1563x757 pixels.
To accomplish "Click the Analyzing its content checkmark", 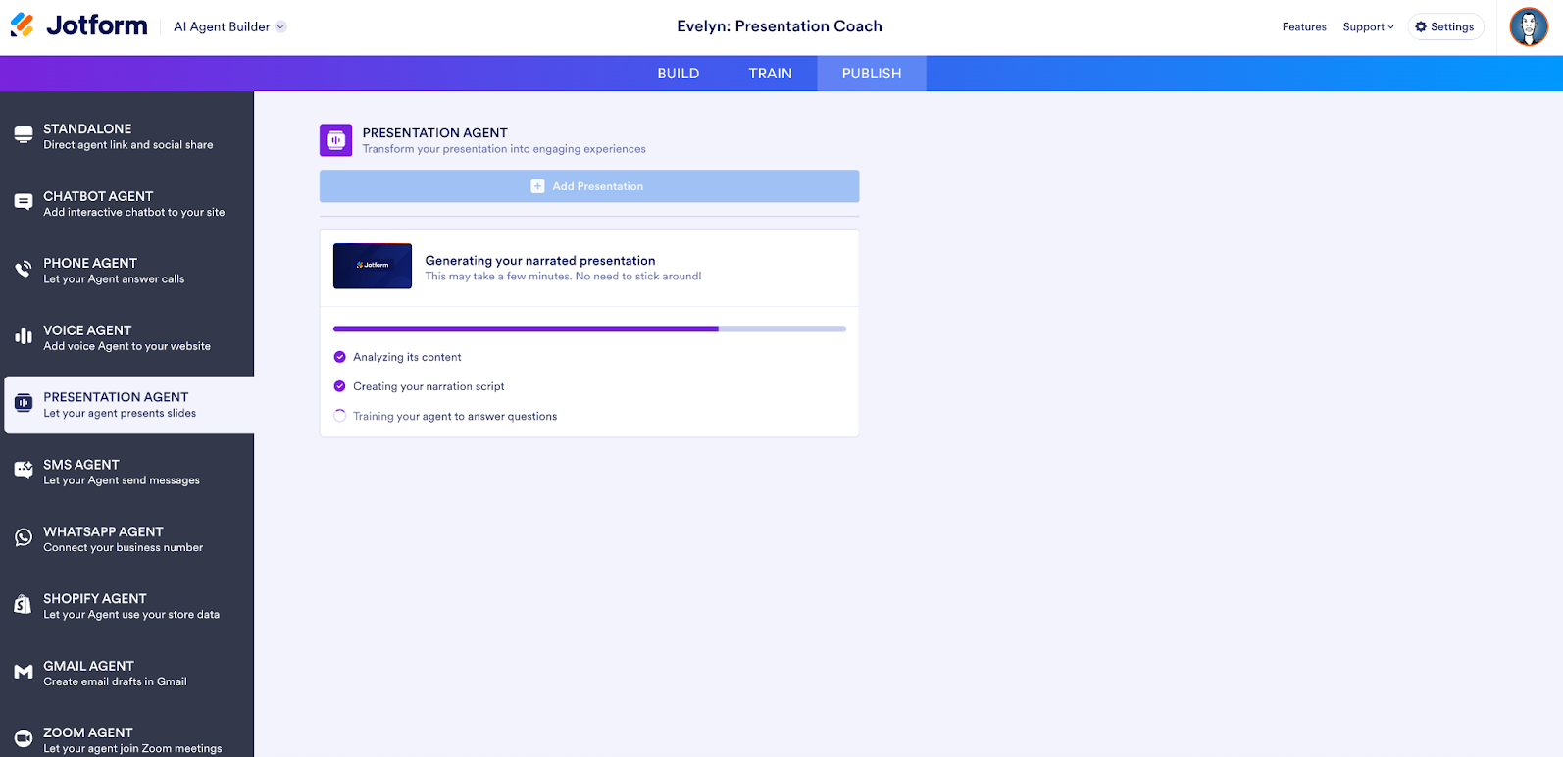I will coord(340,357).
